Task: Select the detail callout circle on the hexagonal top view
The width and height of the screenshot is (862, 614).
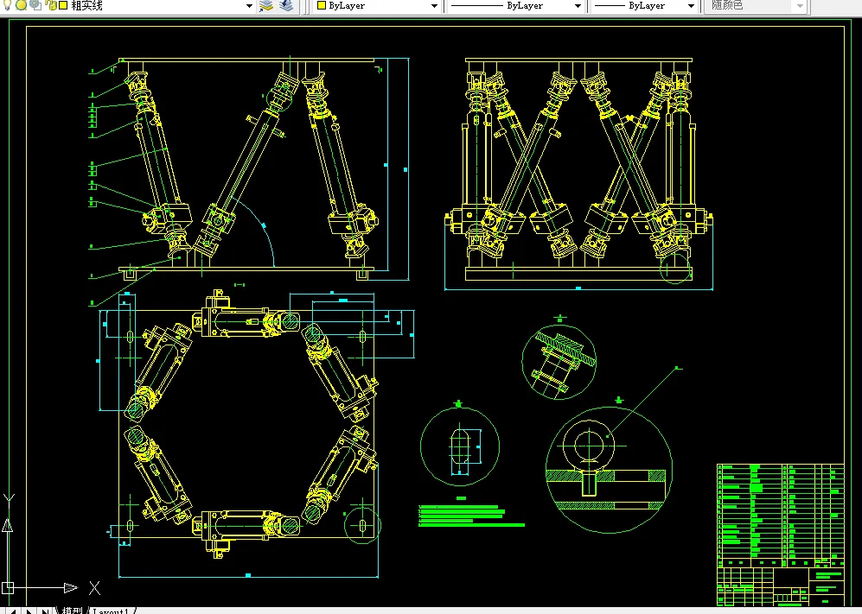Action: (x=362, y=525)
